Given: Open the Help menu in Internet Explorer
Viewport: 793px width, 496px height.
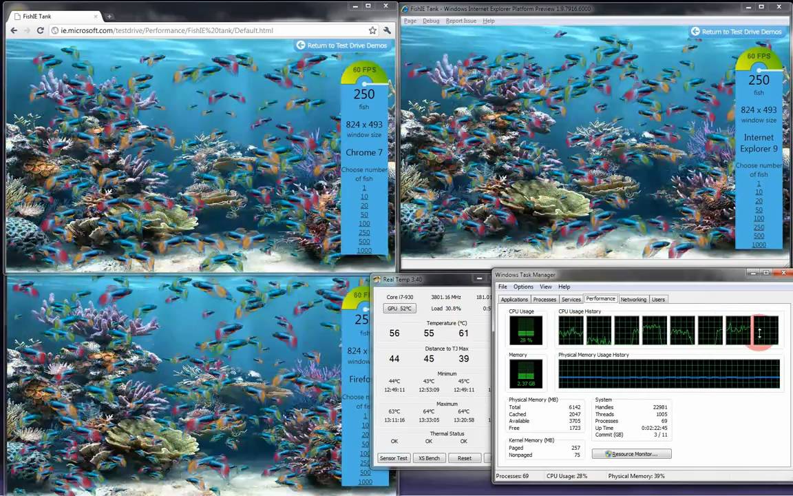Looking at the screenshot, I should [489, 21].
